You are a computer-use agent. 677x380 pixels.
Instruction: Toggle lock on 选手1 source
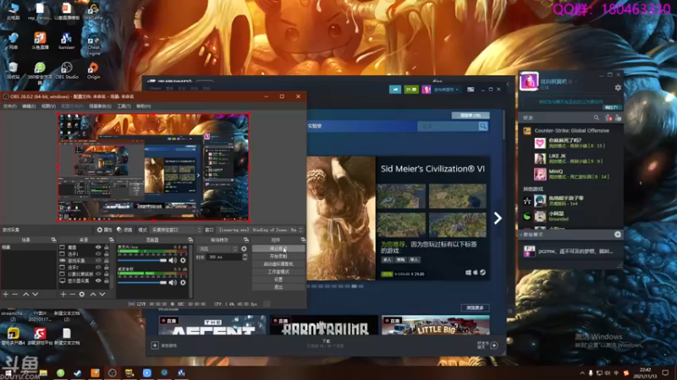point(107,254)
